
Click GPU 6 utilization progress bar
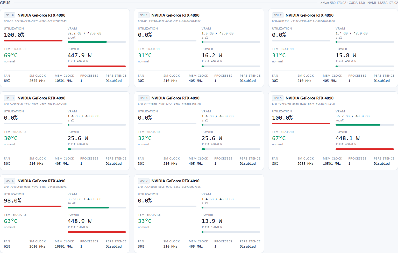click(x=33, y=206)
